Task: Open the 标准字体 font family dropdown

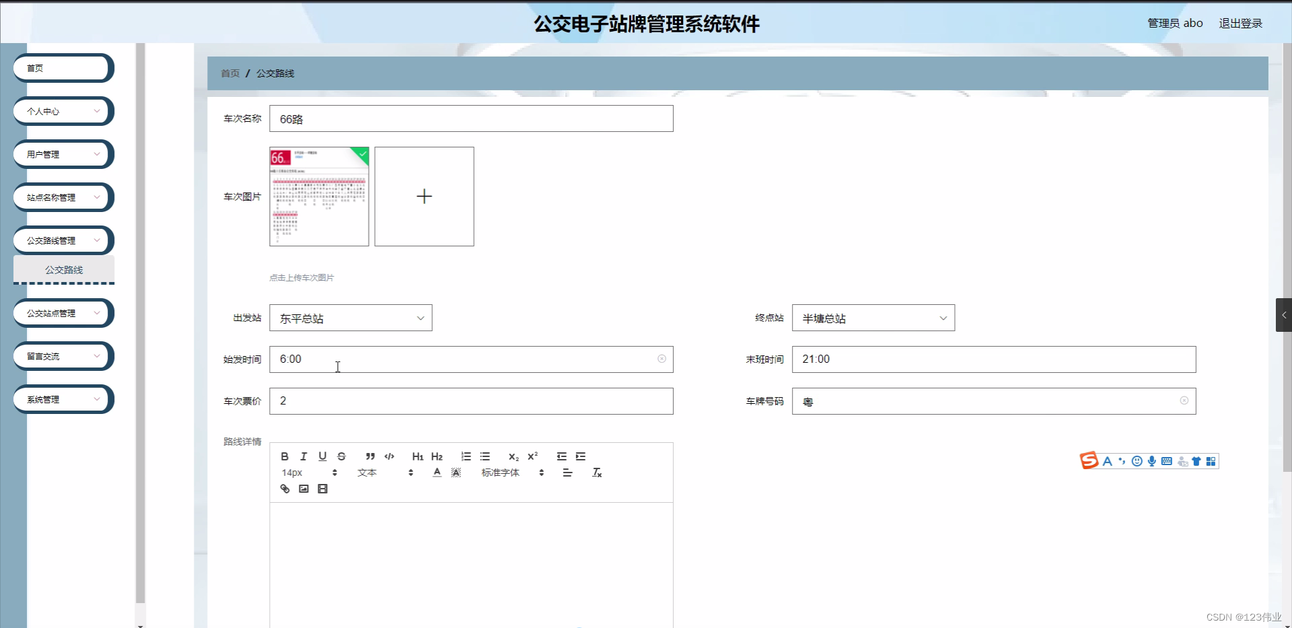Action: pyautogui.click(x=501, y=473)
